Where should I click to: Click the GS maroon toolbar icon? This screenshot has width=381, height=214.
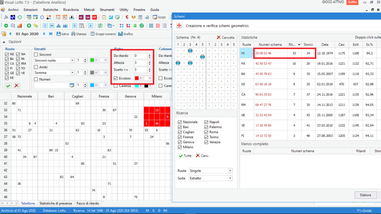pyautogui.click(x=81, y=17)
